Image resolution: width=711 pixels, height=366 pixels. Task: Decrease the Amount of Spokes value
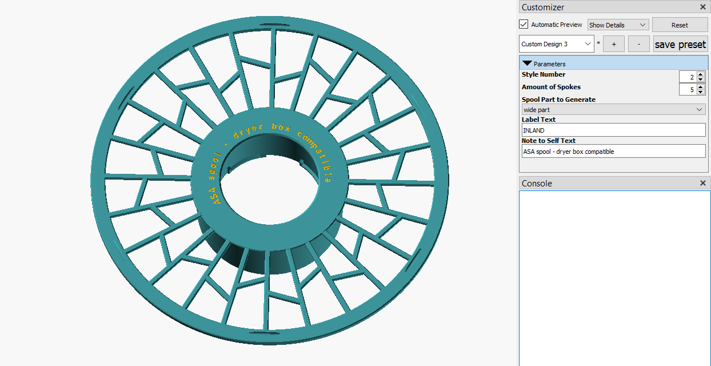click(701, 92)
